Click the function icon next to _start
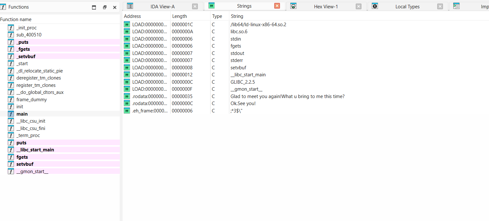This screenshot has width=489, height=221. coord(11,64)
